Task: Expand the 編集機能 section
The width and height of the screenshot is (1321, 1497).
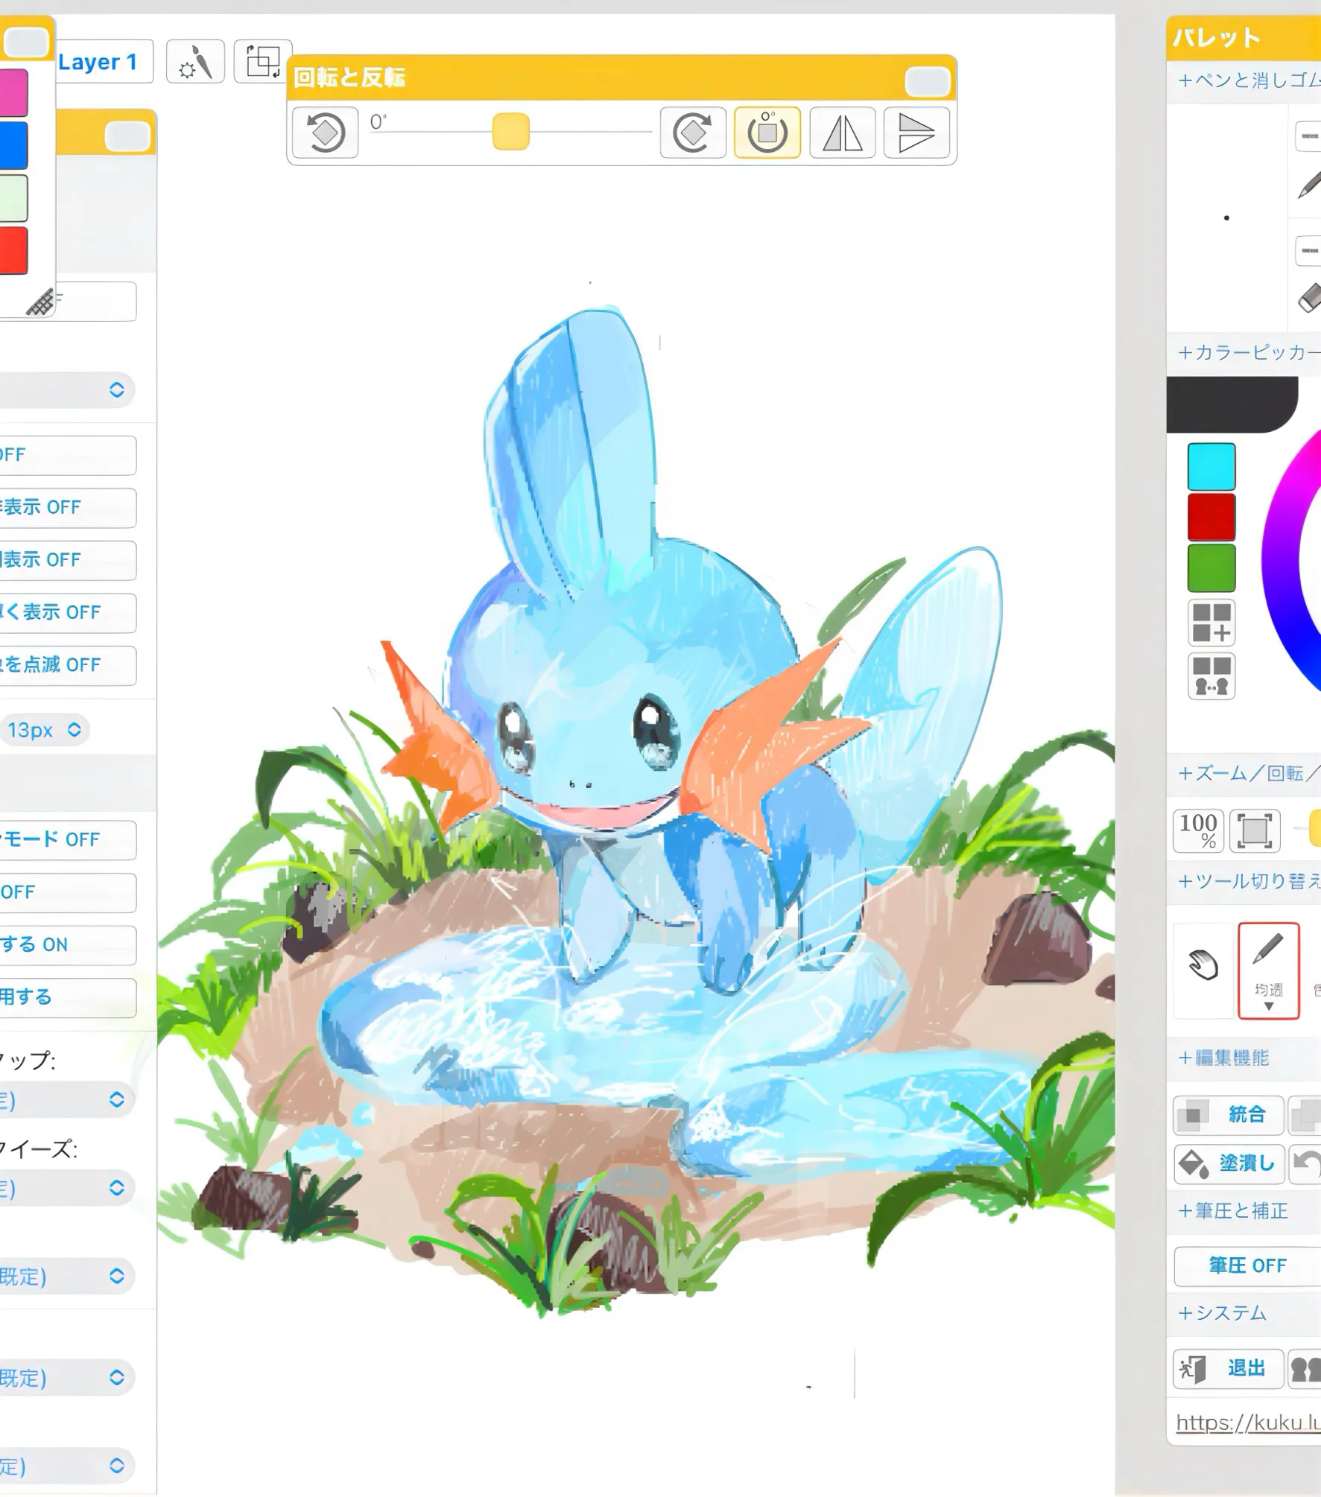Action: pos(1223,1058)
